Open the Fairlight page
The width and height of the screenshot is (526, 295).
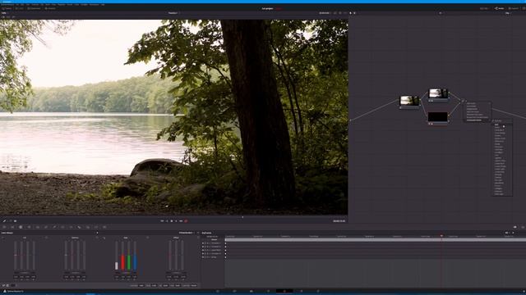tap(301, 291)
